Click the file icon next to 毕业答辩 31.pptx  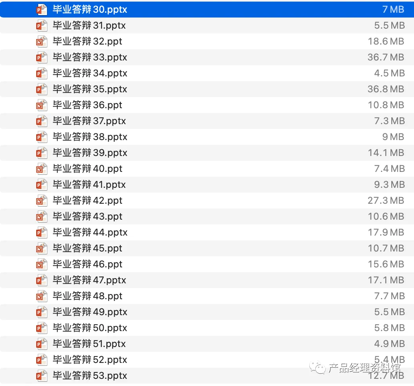42,25
